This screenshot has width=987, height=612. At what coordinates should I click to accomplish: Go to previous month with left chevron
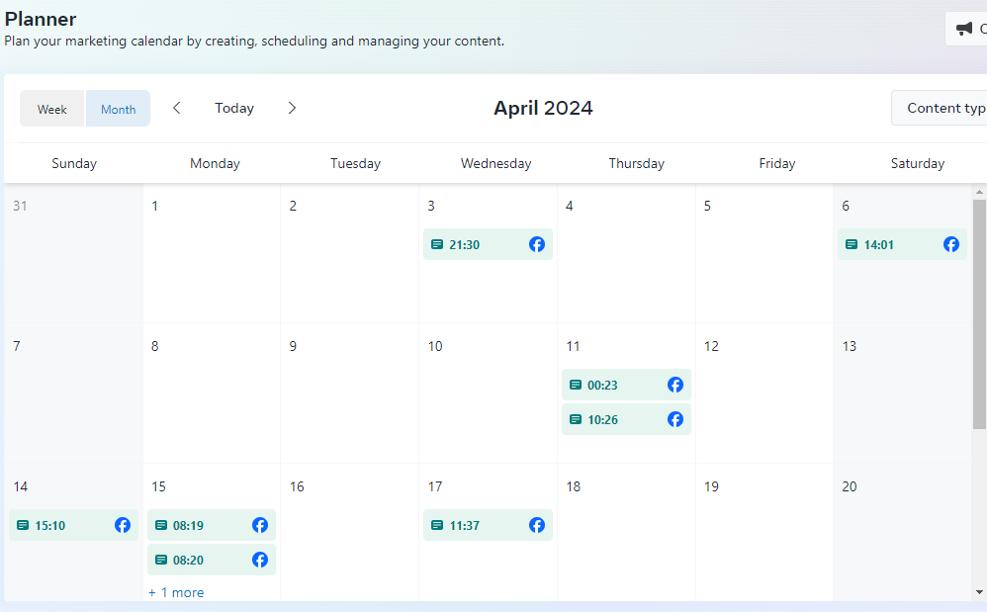pyautogui.click(x=177, y=108)
